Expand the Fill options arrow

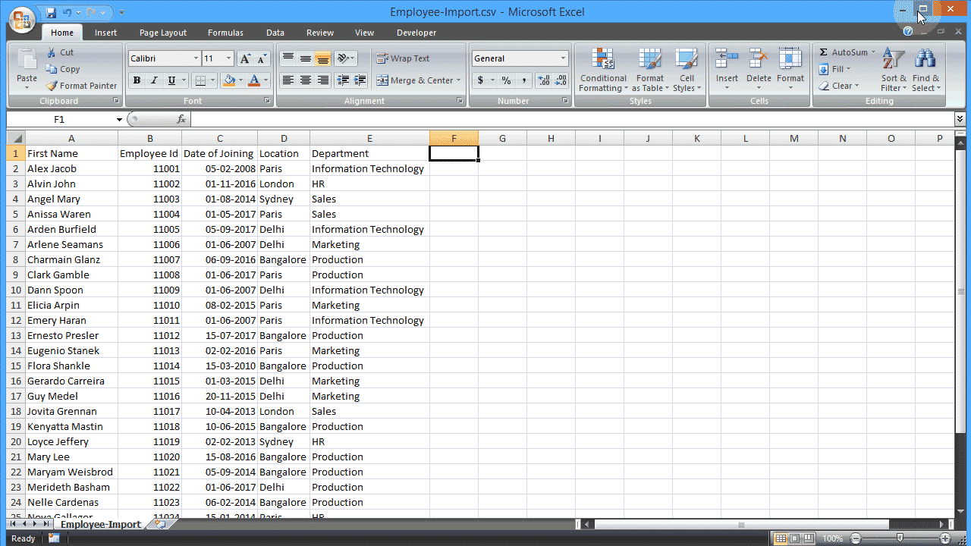pyautogui.click(x=848, y=69)
